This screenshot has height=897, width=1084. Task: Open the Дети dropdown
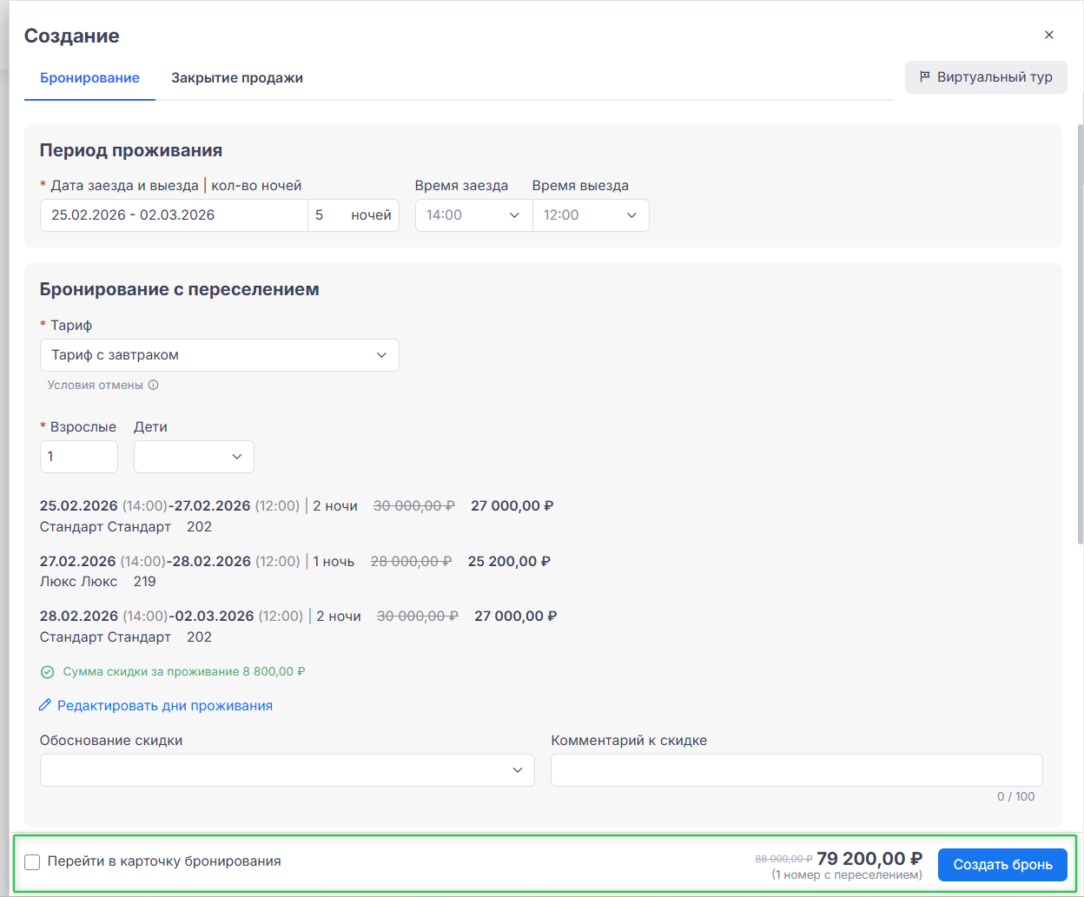click(x=194, y=457)
